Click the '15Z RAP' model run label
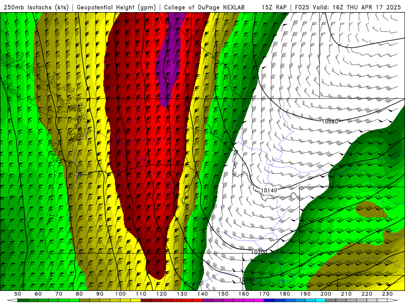This screenshot has height=303, width=405. pos(274,7)
